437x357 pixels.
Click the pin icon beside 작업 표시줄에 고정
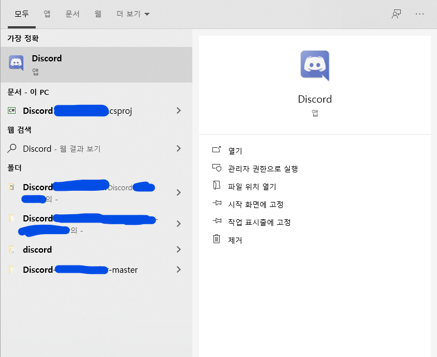pyautogui.click(x=217, y=221)
